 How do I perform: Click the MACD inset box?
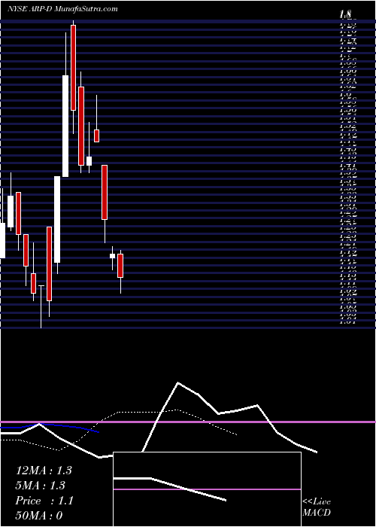pyautogui.click(x=207, y=489)
